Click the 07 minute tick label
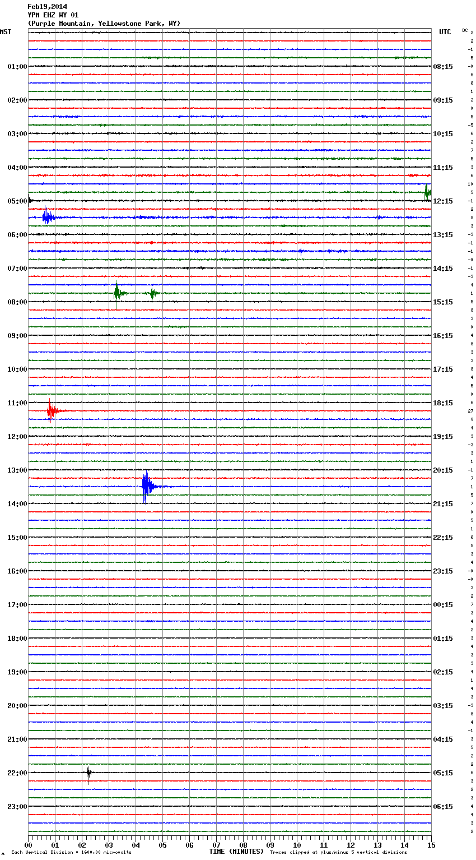This screenshot has width=476, height=860. coord(216,845)
